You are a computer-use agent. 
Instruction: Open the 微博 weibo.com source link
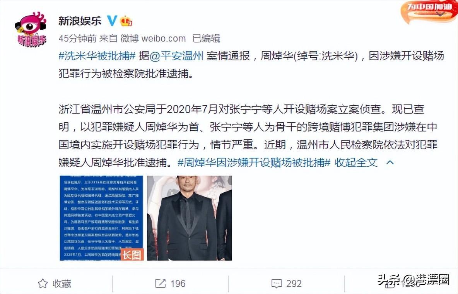click(153, 38)
